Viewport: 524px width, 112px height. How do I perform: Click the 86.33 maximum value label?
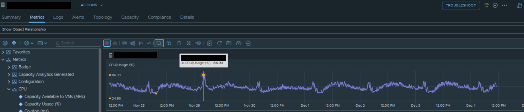[x=116, y=75]
